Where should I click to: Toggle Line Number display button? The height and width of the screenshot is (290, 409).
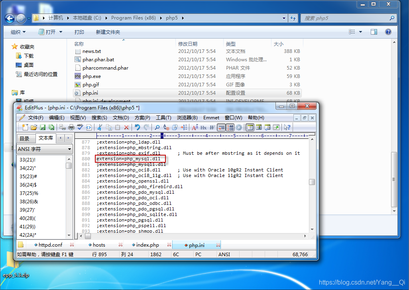230,127
